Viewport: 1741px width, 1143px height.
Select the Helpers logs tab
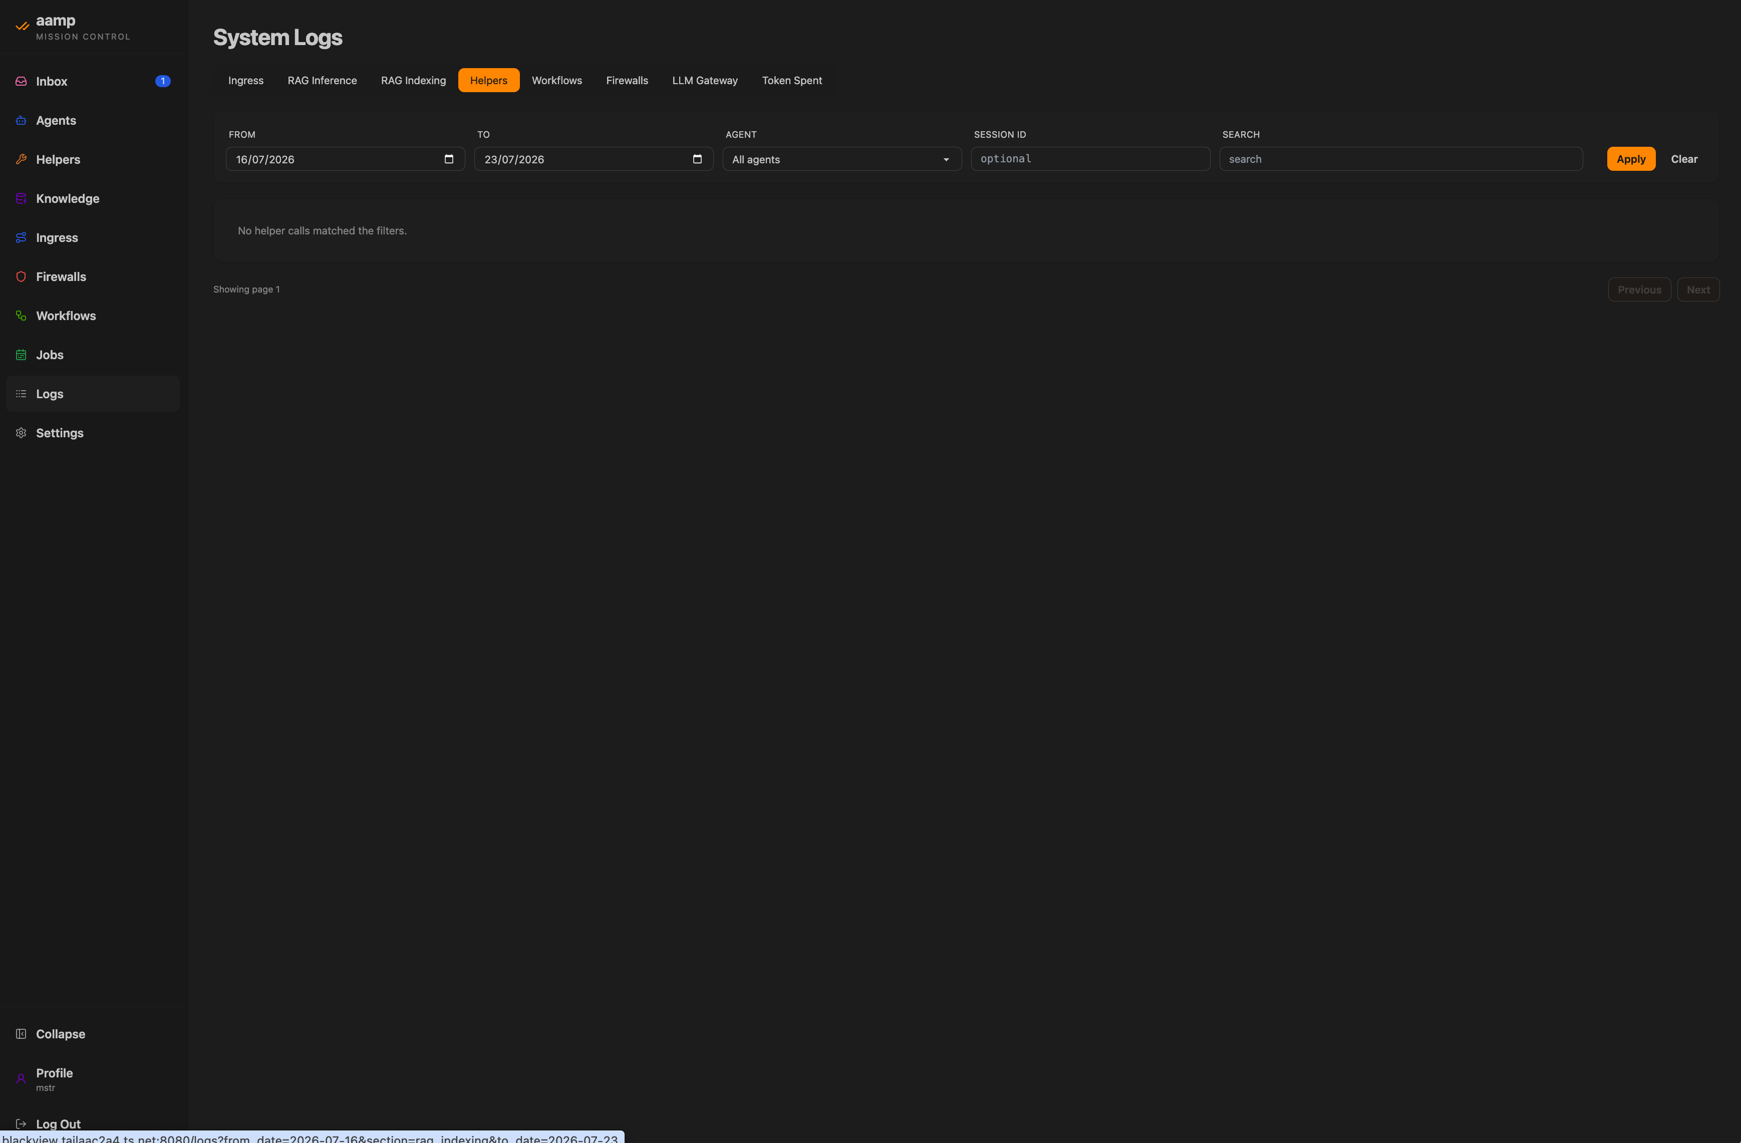coord(489,81)
